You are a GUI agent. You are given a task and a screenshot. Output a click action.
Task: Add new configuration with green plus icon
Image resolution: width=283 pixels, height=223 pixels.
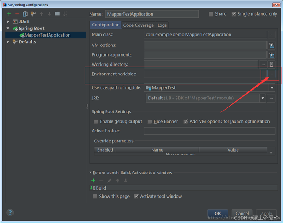(9, 14)
